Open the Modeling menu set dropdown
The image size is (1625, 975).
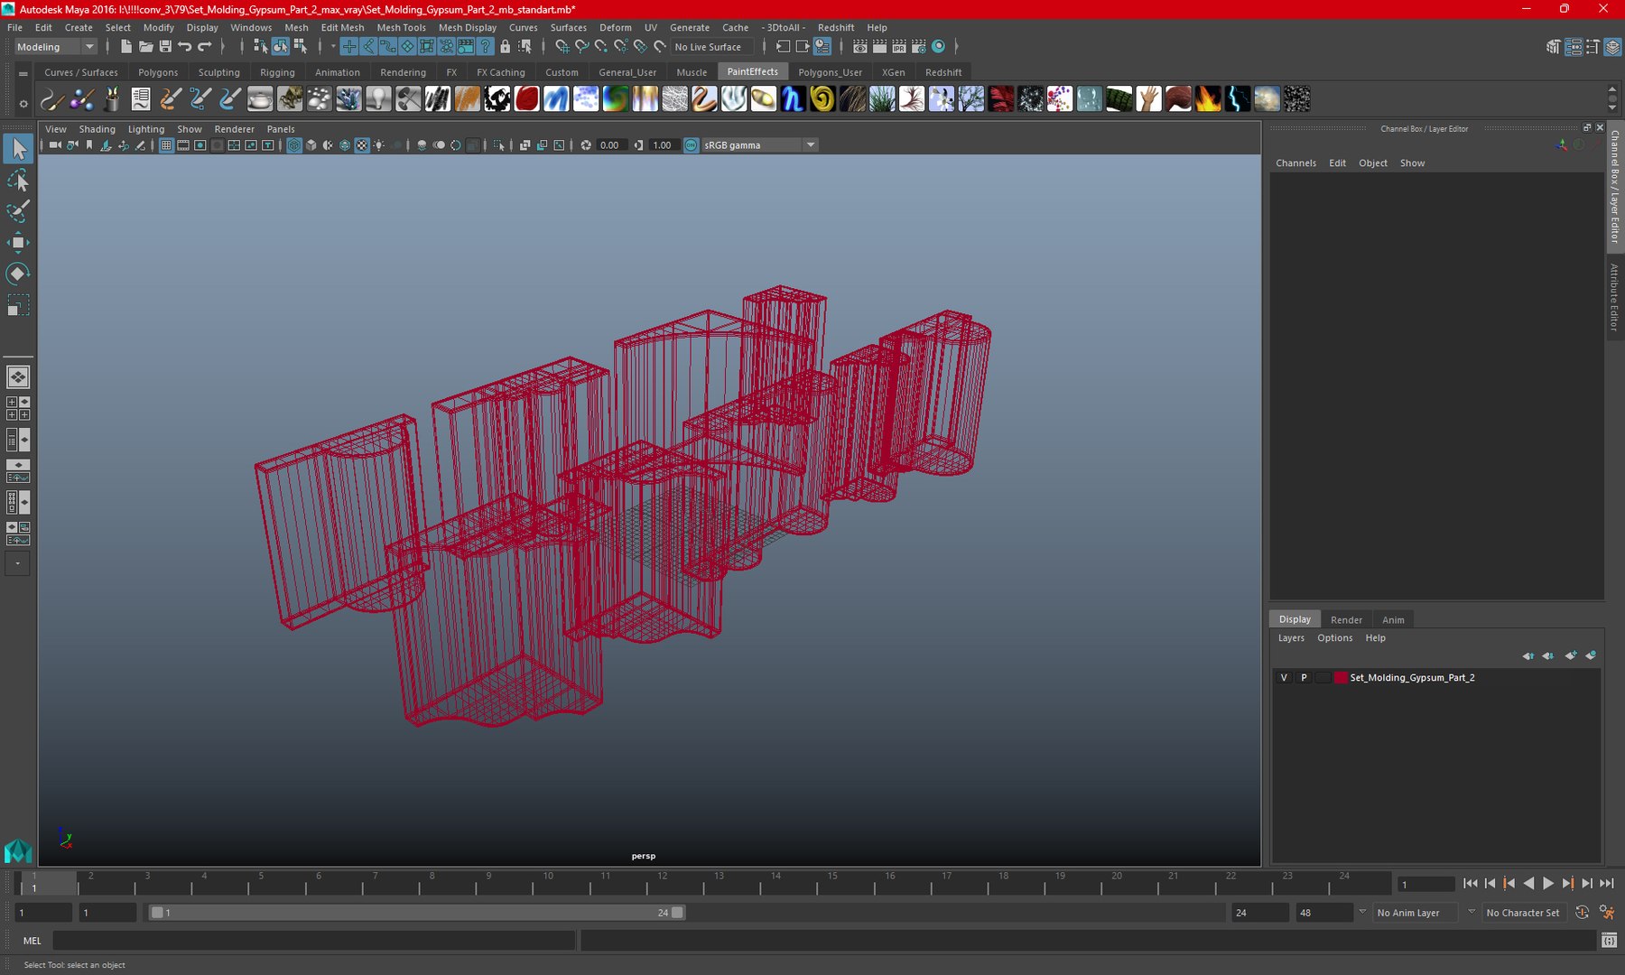point(54,47)
